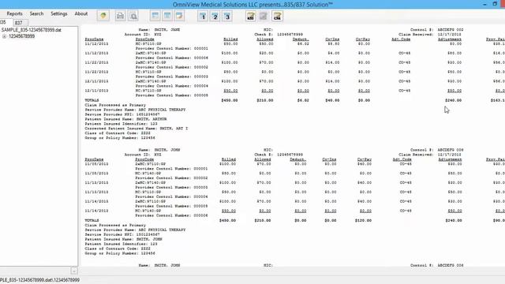Click the ProcCode header in SMITH, JANE claim
This screenshot has height=284, width=505.
tap(144, 39)
